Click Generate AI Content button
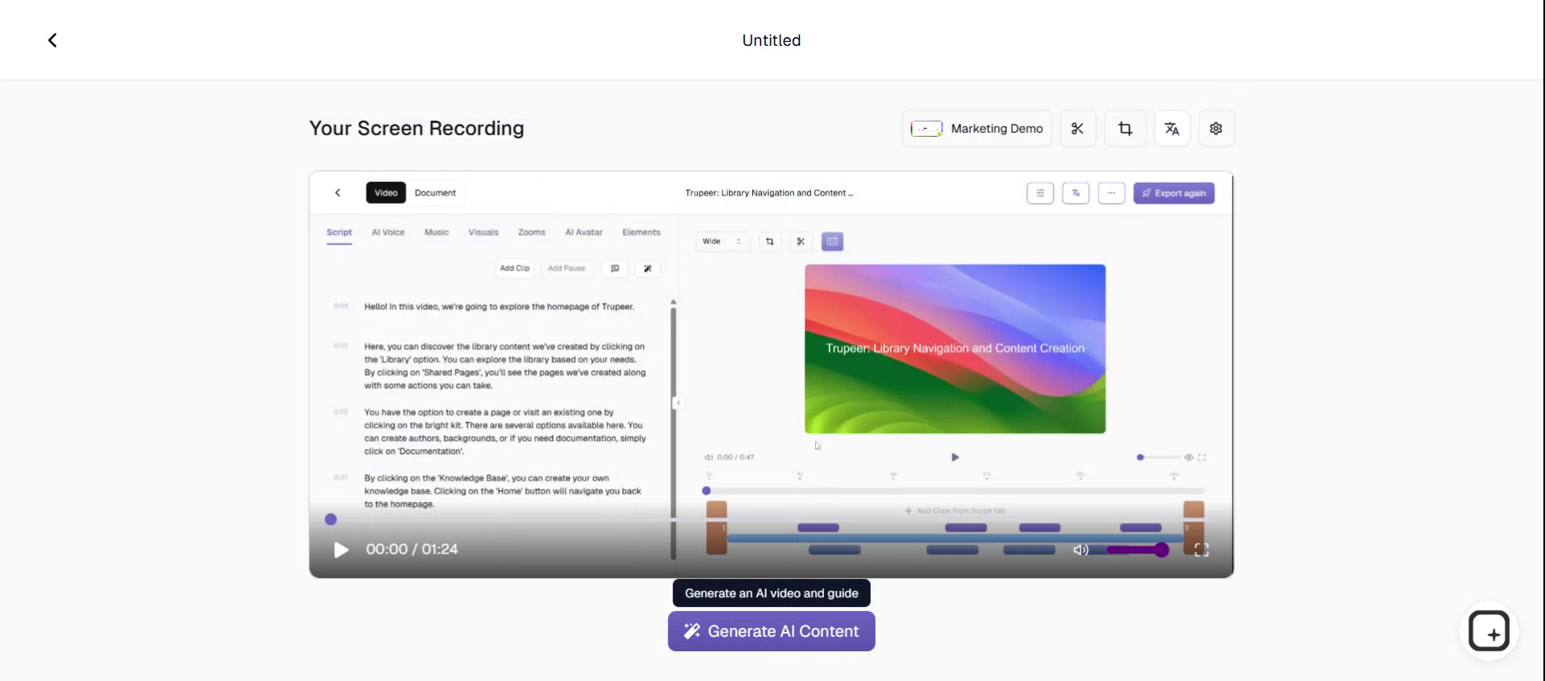Image resolution: width=1545 pixels, height=681 pixels. pos(771,631)
